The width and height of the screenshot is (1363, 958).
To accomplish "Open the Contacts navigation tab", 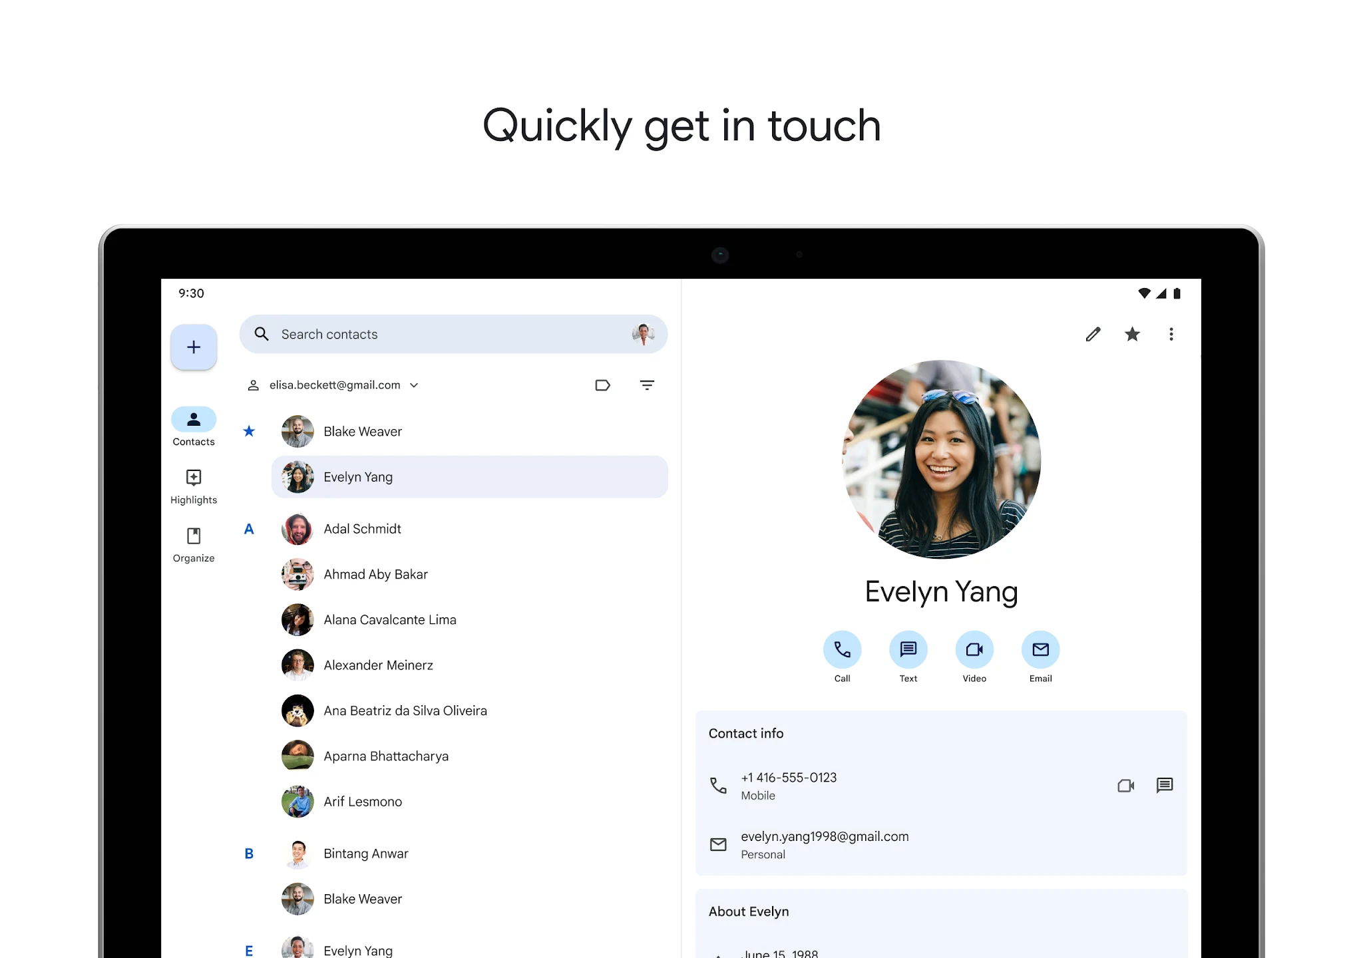I will (x=194, y=427).
